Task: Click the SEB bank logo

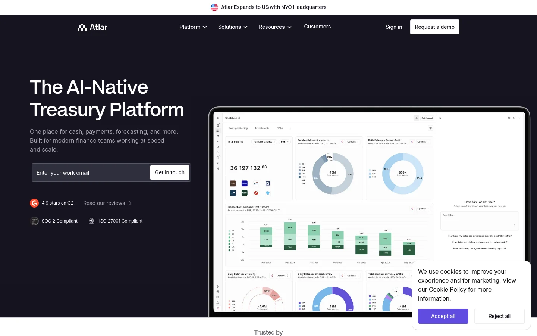Action: (245, 193)
